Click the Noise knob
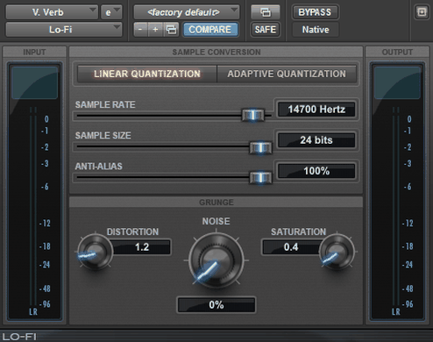Viewport: 433px width, 342px height. 216,260
